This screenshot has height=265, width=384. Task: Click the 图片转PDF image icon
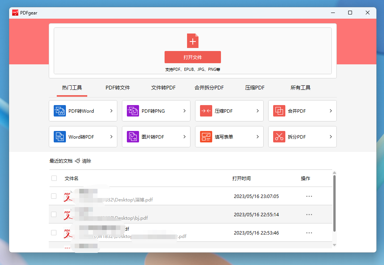click(133, 137)
